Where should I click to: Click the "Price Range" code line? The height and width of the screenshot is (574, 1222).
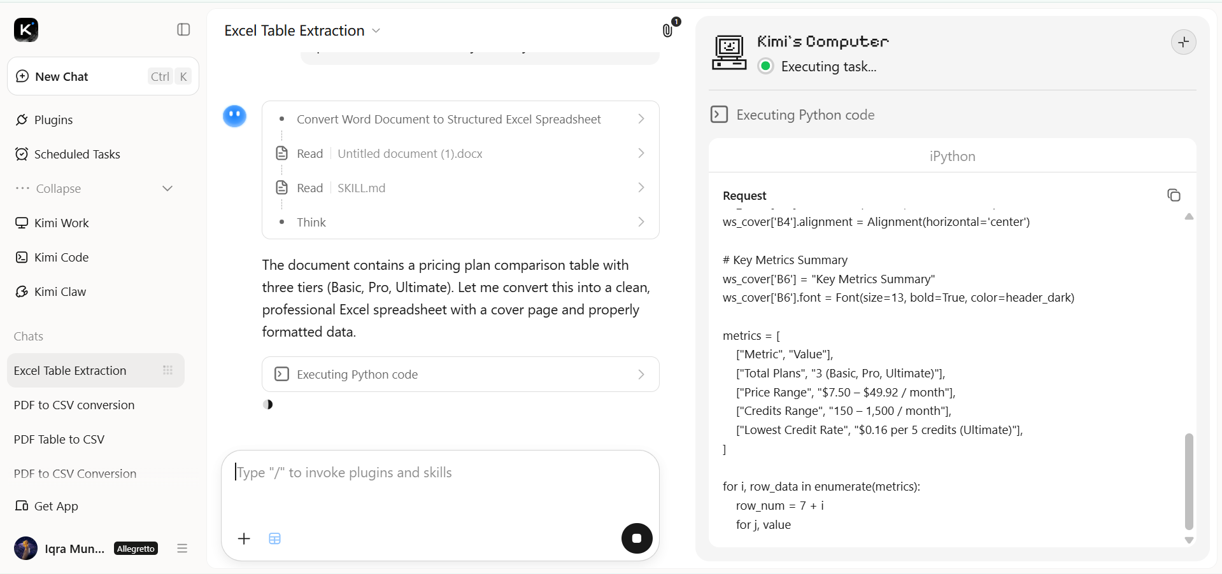pos(846,393)
